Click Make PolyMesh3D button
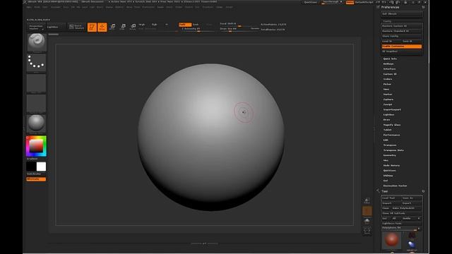The width and height of the screenshot is (452, 254). point(407,208)
